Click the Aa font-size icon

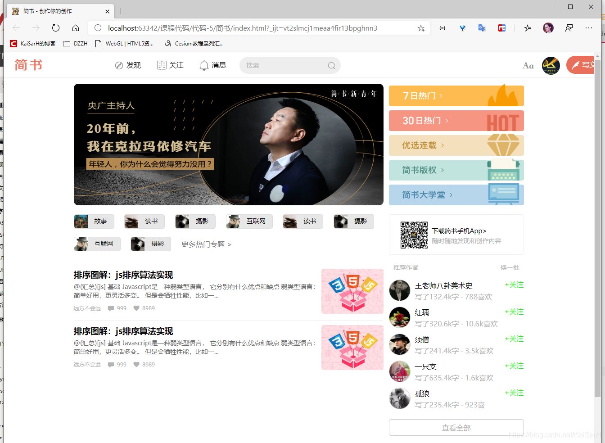click(528, 65)
